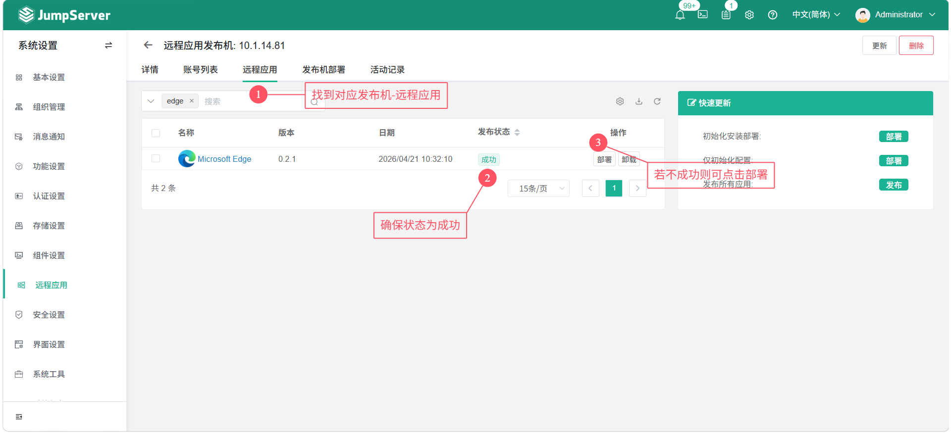Switch to the 发布机部署 tab
The image size is (951, 433).
coord(323,70)
